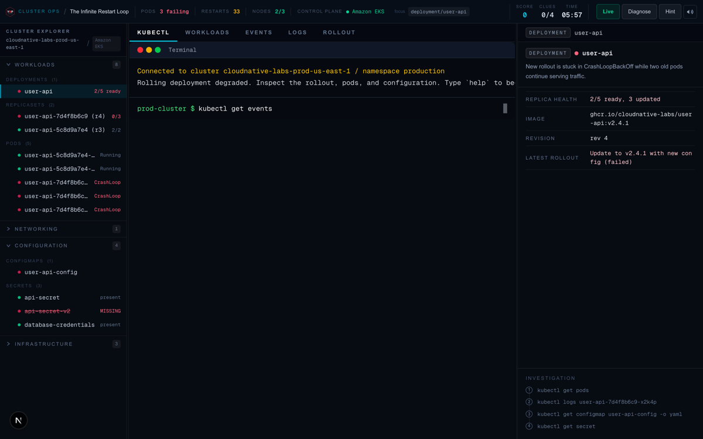Select the api-secret entry
This screenshot has width=703, height=439.
pyautogui.click(x=63, y=297)
